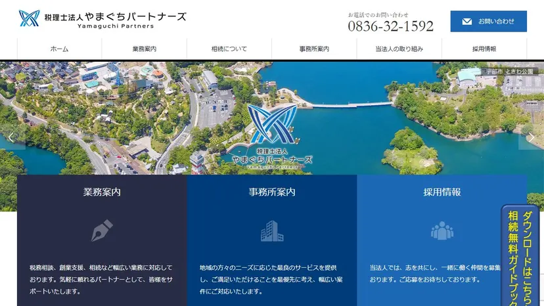Click the お電話でのお問い合わせ label
544x306 pixels.
tap(378, 15)
